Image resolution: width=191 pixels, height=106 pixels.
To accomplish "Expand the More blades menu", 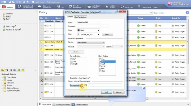I will click(x=157, y=8).
